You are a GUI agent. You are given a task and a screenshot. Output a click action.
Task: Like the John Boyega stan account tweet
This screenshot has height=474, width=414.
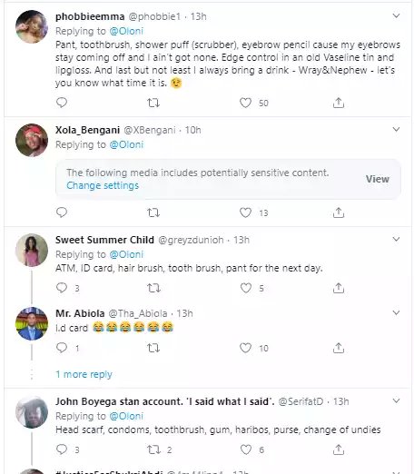point(245,449)
